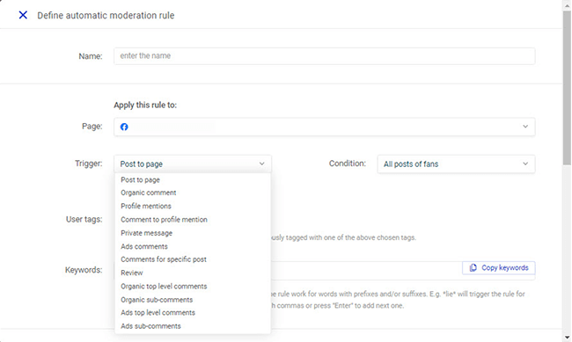Click the scrollbar down arrow
572x342 pixels.
click(567, 338)
